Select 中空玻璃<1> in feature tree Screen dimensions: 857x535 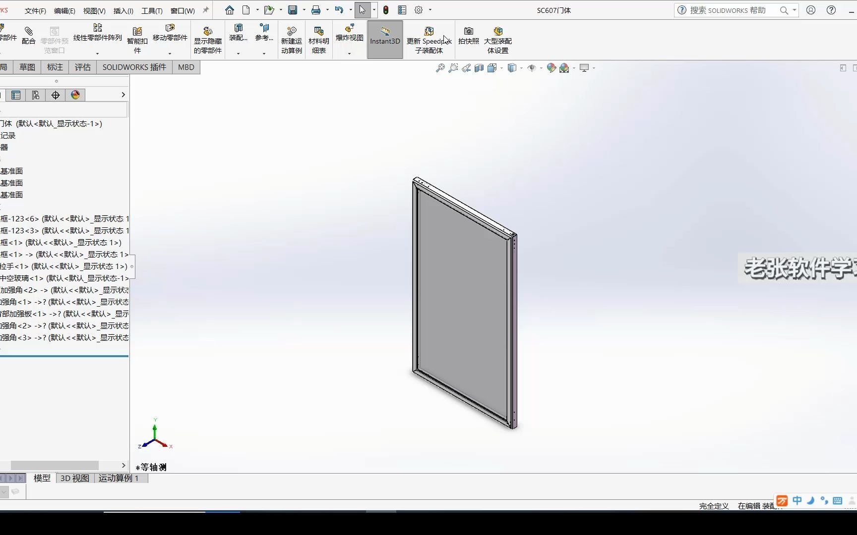pyautogui.click(x=64, y=278)
